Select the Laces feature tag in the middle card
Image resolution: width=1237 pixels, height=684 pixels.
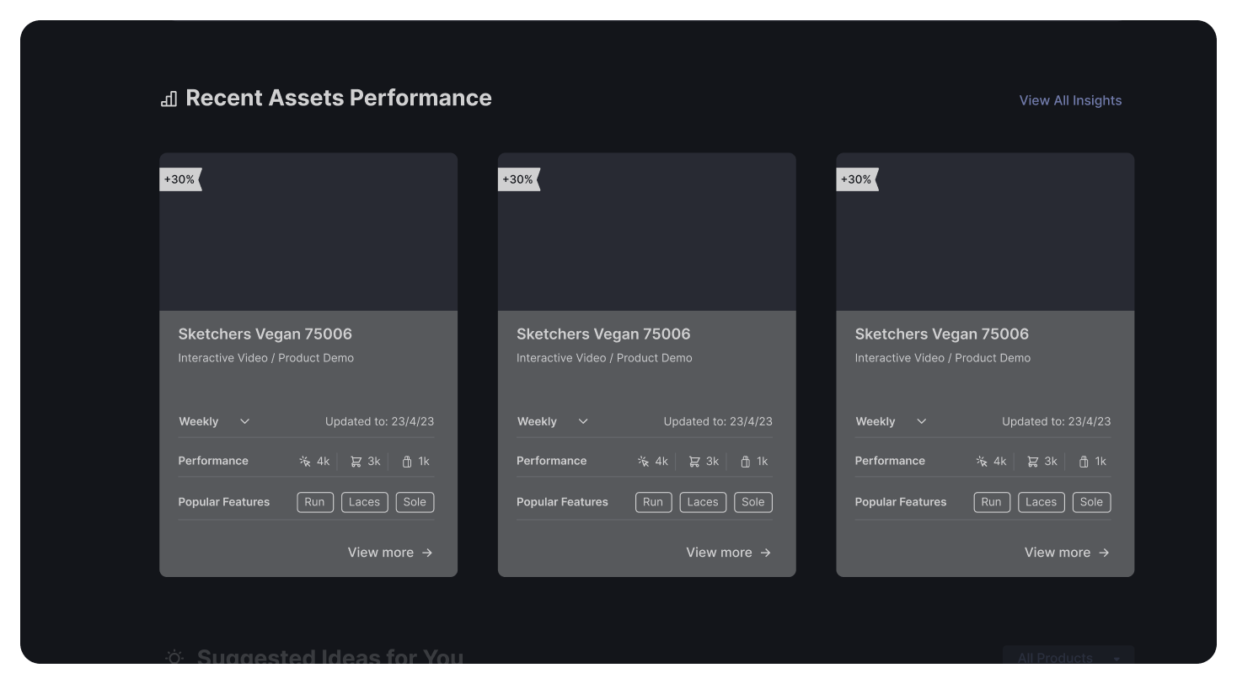[x=703, y=502]
